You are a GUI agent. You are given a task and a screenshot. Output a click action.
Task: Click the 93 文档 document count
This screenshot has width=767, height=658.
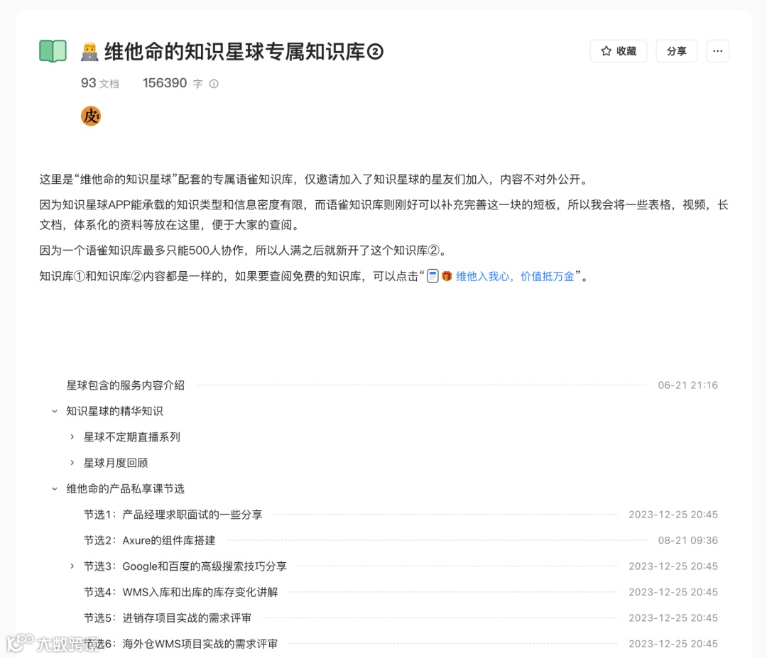pos(99,83)
